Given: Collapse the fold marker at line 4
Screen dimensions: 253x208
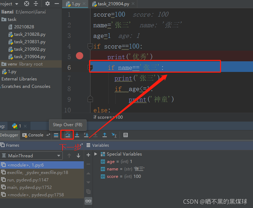Looking at the screenshot, I should (90, 46).
